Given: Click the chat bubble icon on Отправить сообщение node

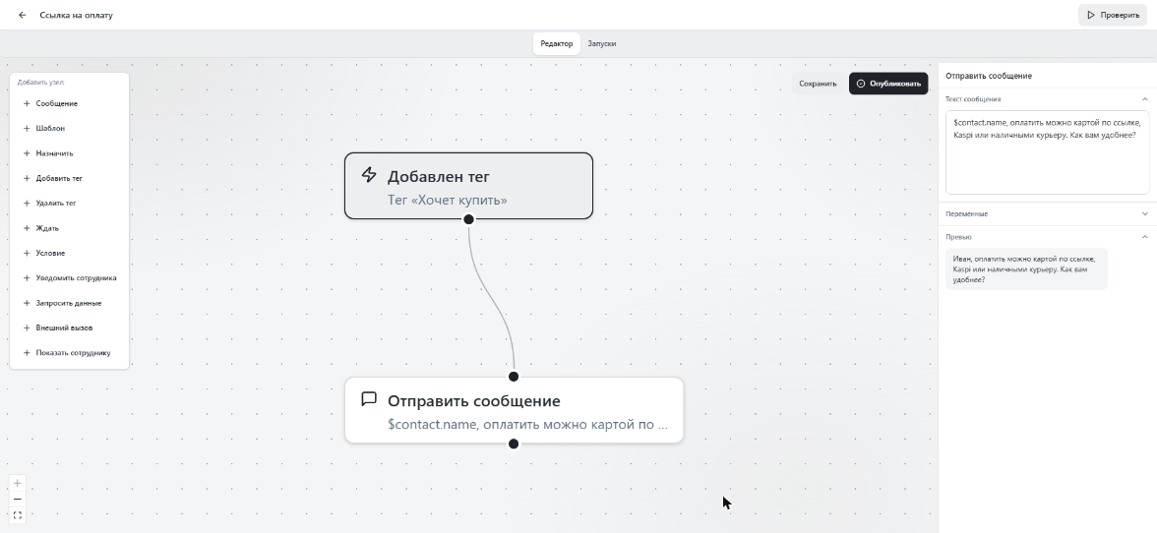Looking at the screenshot, I should 369,399.
